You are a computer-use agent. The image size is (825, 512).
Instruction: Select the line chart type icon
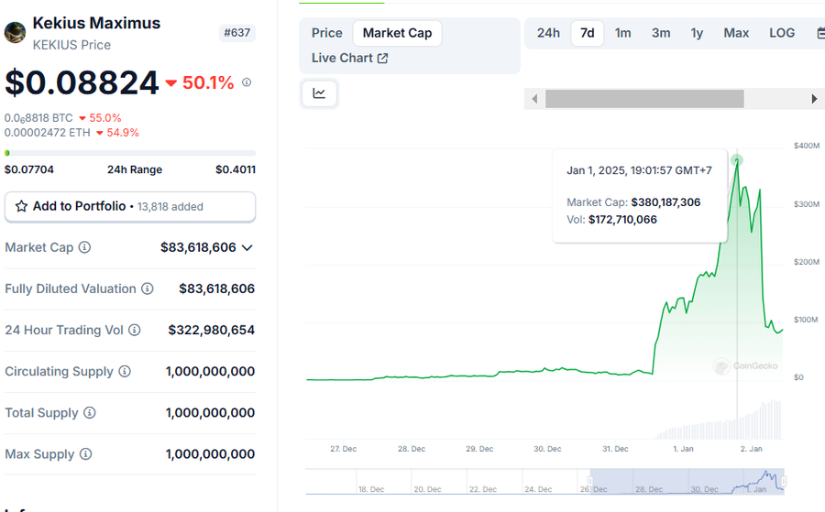click(319, 93)
